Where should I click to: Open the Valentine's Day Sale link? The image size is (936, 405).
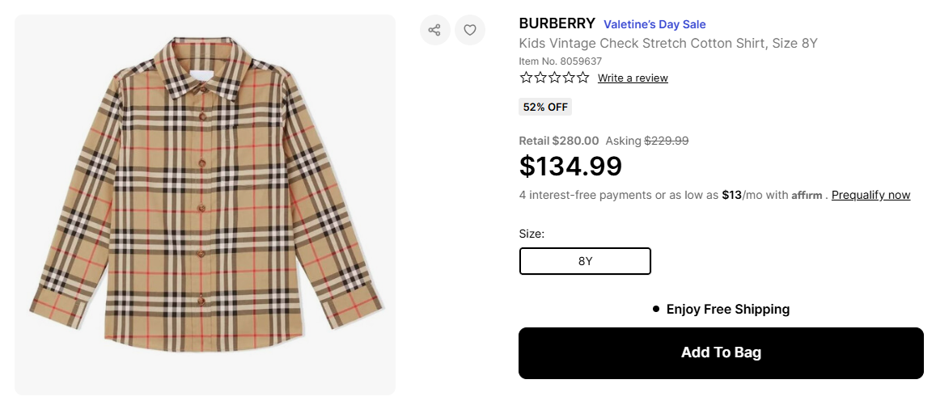tap(654, 24)
